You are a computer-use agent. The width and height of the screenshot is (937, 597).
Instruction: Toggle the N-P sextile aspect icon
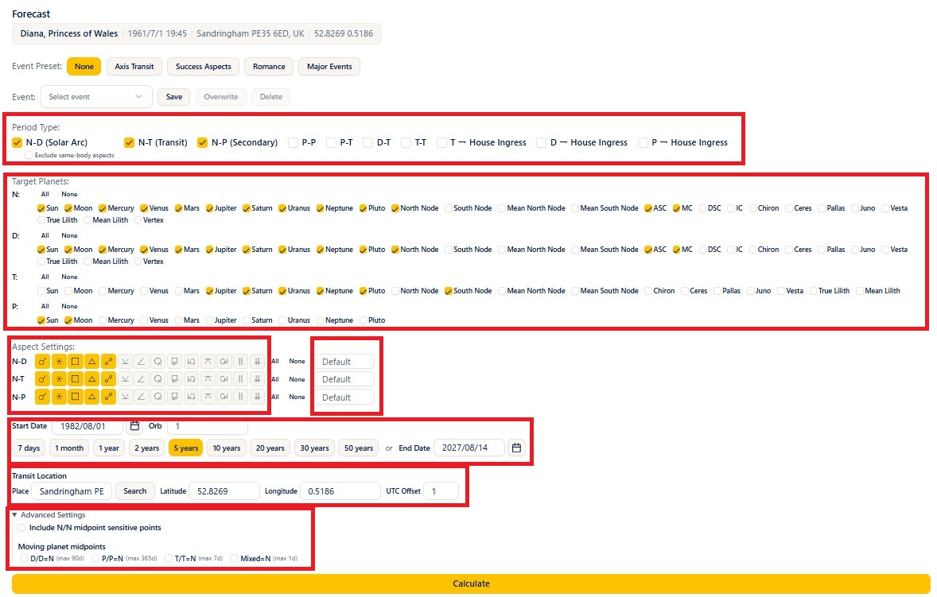(x=59, y=397)
